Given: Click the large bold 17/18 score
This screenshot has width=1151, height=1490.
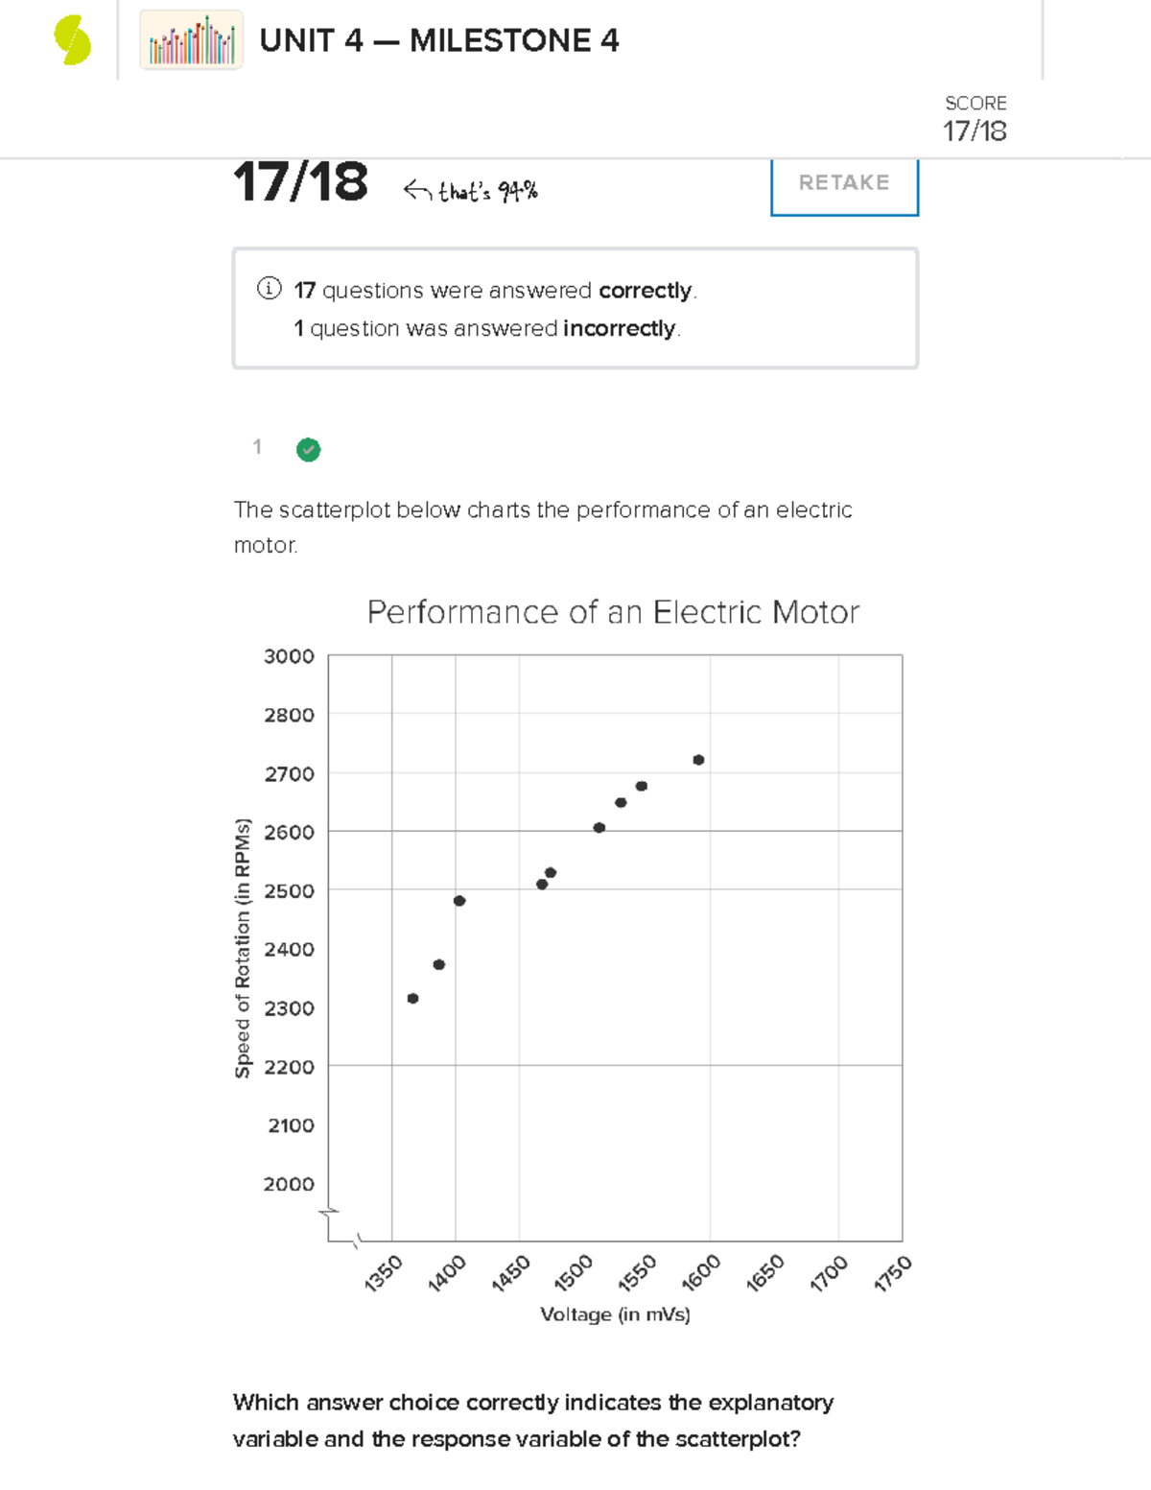Looking at the screenshot, I should coord(300,181).
